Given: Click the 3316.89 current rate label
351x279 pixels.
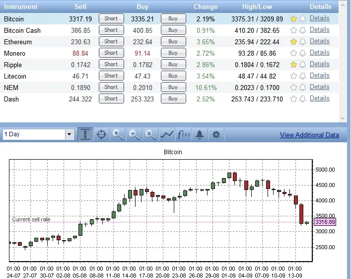Looking at the screenshot, I should (325, 222).
